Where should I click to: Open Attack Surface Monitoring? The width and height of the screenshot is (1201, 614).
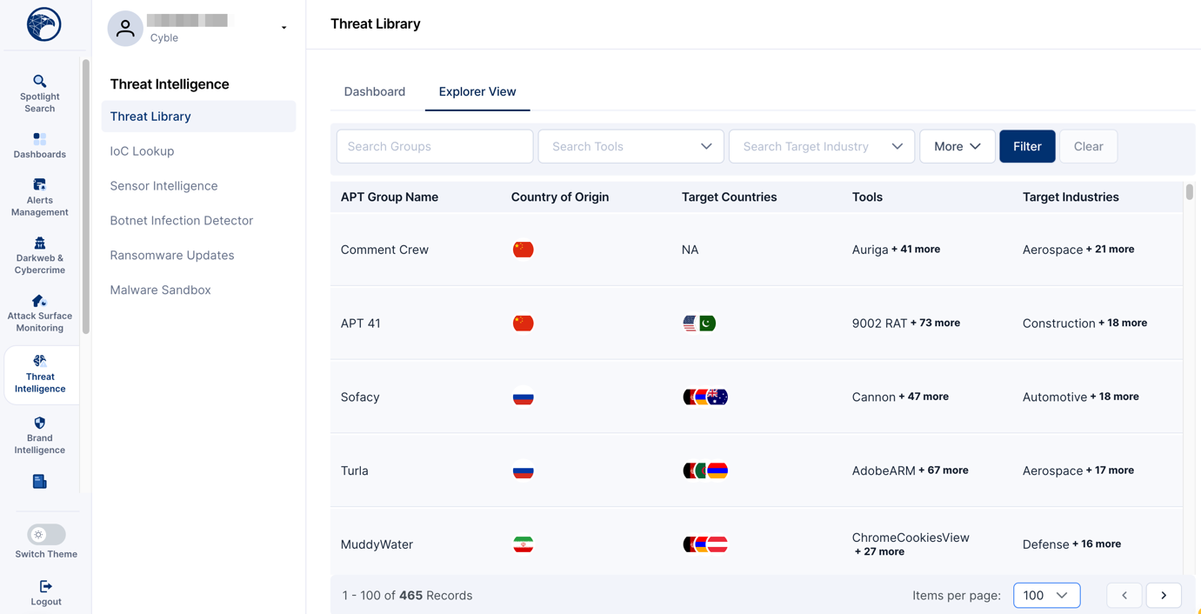coord(40,313)
